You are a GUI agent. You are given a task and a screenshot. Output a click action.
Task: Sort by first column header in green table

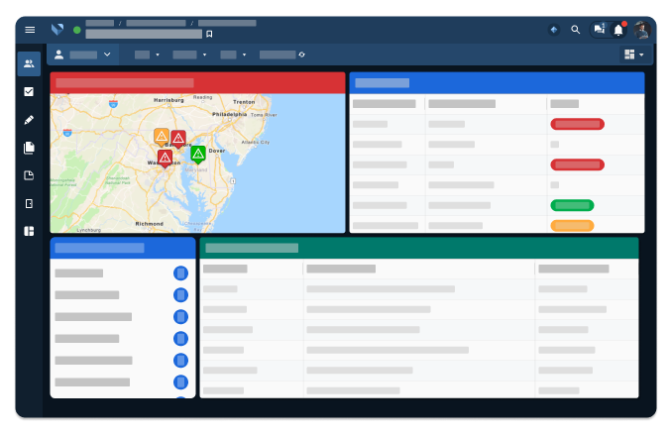[x=225, y=269]
